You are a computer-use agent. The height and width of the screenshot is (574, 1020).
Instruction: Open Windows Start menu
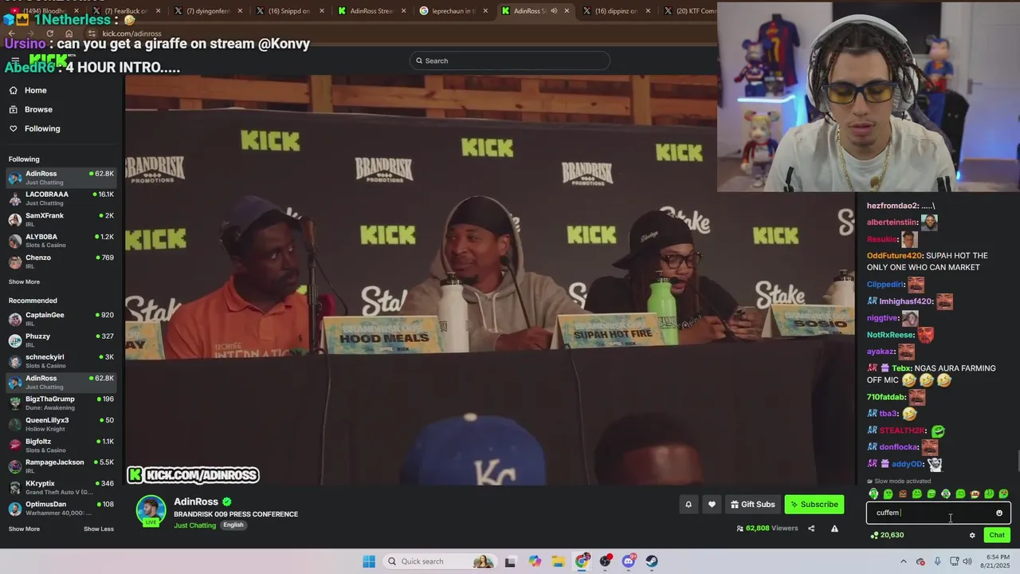tap(369, 561)
